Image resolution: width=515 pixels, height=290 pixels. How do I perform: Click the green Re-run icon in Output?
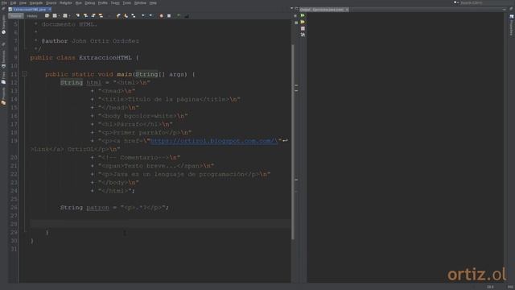point(303,15)
